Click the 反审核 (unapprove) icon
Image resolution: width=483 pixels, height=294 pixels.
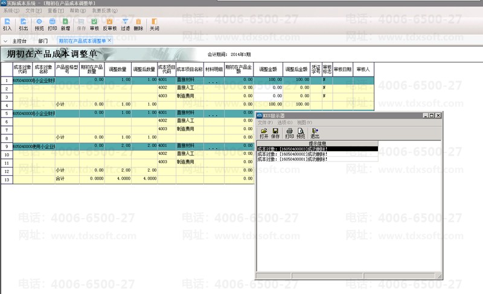pyautogui.click(x=110, y=24)
